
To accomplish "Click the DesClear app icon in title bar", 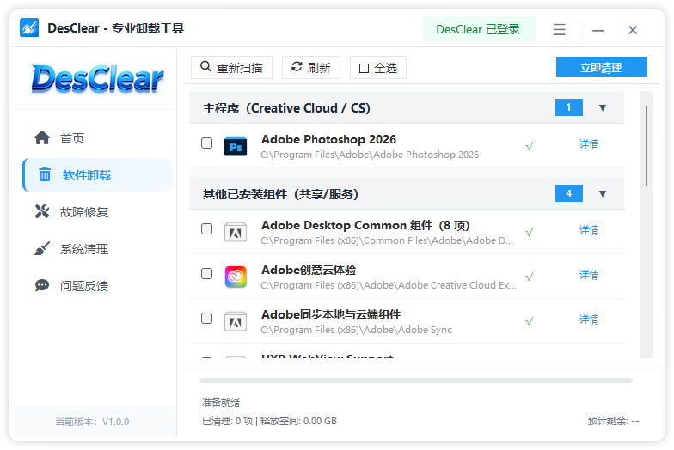I will coord(29,27).
